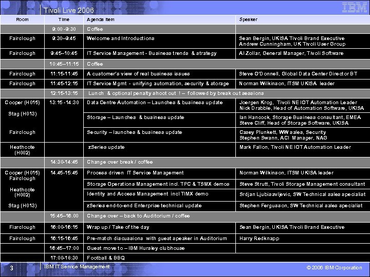The image size is (370, 277).
Task: Select 'Stag (H013)' room in 13:15 session
Action: (23, 114)
